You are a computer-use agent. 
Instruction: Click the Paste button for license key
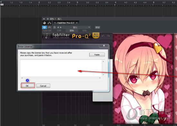(97, 55)
